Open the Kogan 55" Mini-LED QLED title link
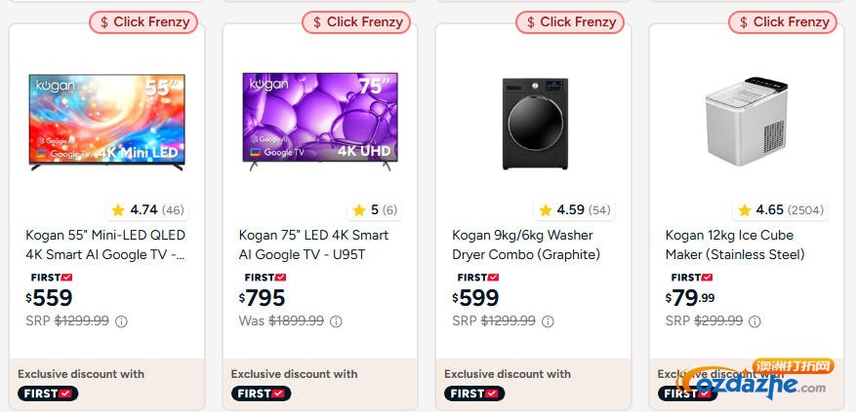The height and width of the screenshot is (412, 856). tap(105, 244)
